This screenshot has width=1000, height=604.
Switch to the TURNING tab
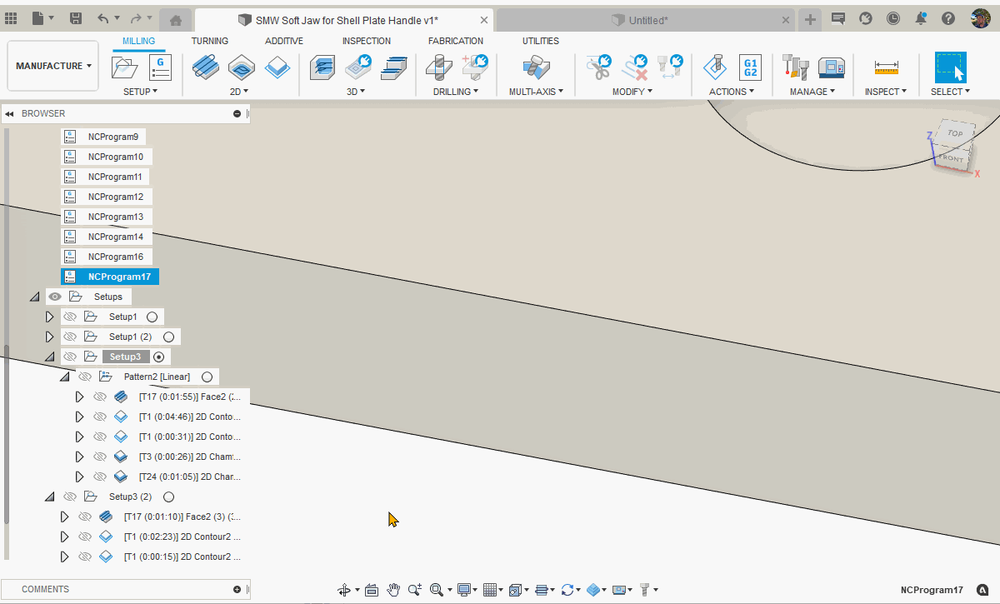coord(209,40)
